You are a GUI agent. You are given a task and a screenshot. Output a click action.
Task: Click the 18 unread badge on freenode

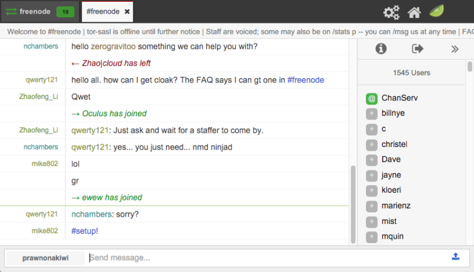coord(65,12)
